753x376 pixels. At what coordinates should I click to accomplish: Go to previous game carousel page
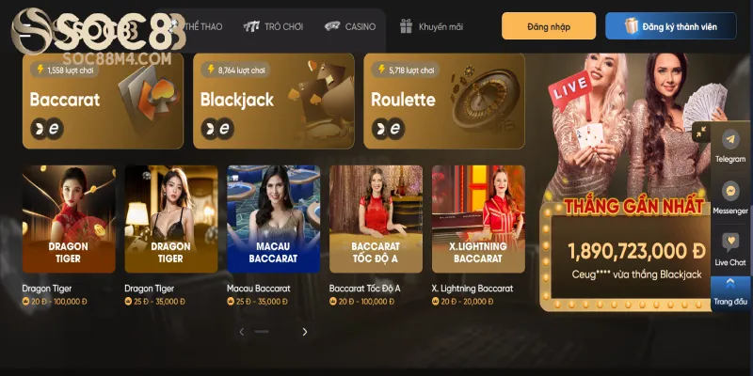[x=242, y=332]
